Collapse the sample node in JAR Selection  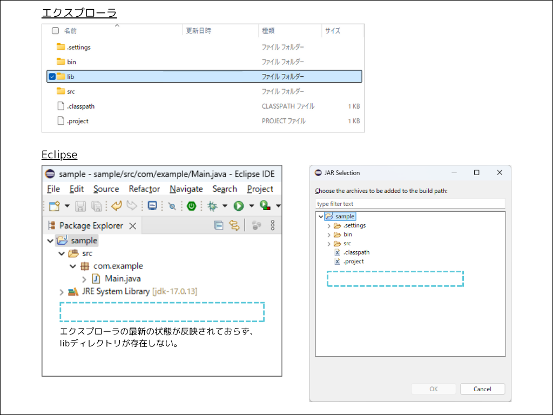tap(321, 216)
